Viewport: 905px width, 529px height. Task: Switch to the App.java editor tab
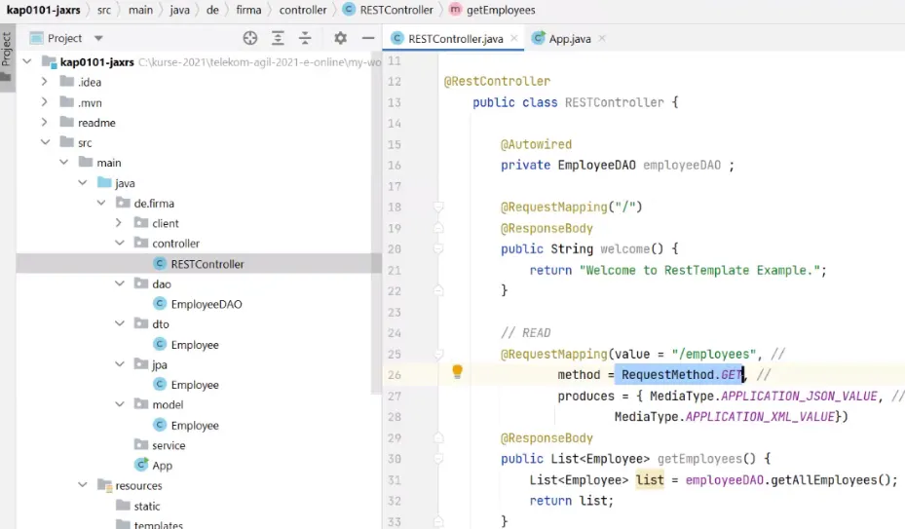coord(569,39)
